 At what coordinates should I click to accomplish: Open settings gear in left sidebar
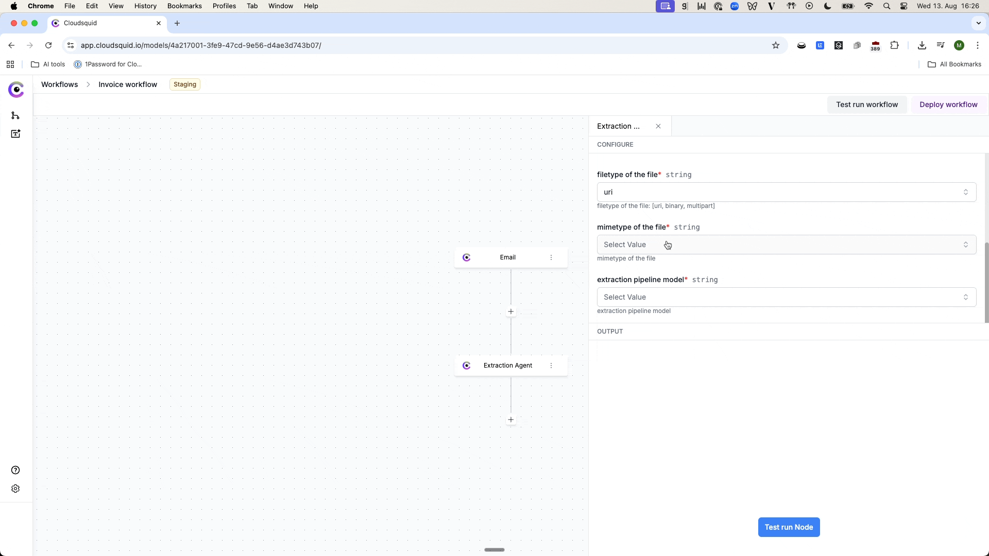[15, 489]
